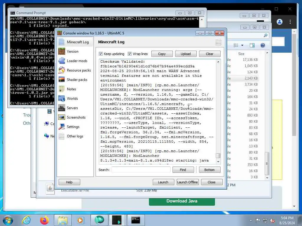Open the Version page in sidebar

tap(73, 51)
